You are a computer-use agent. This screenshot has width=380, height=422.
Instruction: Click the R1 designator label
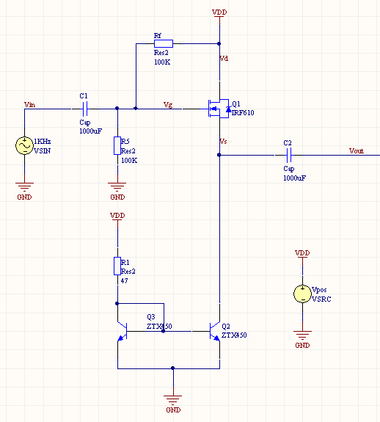click(125, 263)
